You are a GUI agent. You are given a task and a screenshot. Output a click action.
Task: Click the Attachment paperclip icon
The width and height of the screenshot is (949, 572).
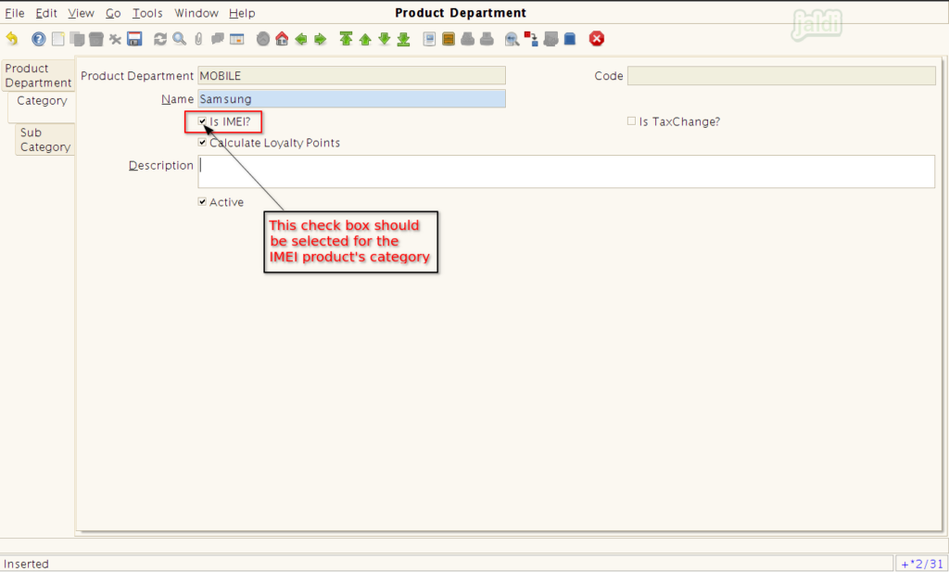click(198, 39)
